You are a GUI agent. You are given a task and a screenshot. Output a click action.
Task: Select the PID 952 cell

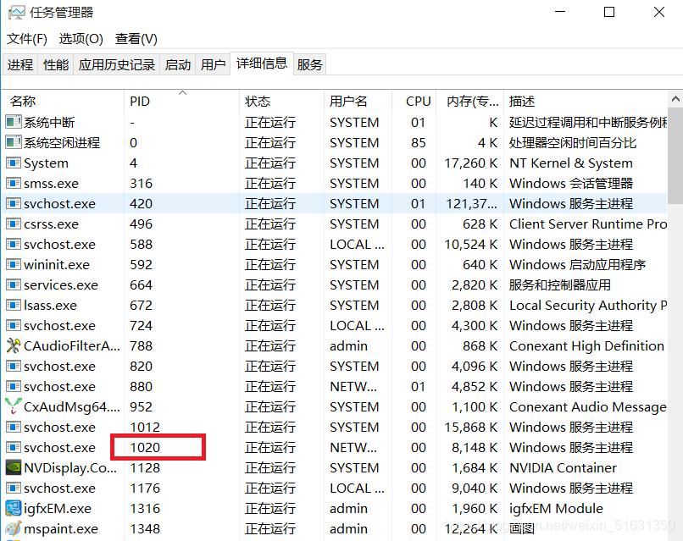tap(181, 406)
